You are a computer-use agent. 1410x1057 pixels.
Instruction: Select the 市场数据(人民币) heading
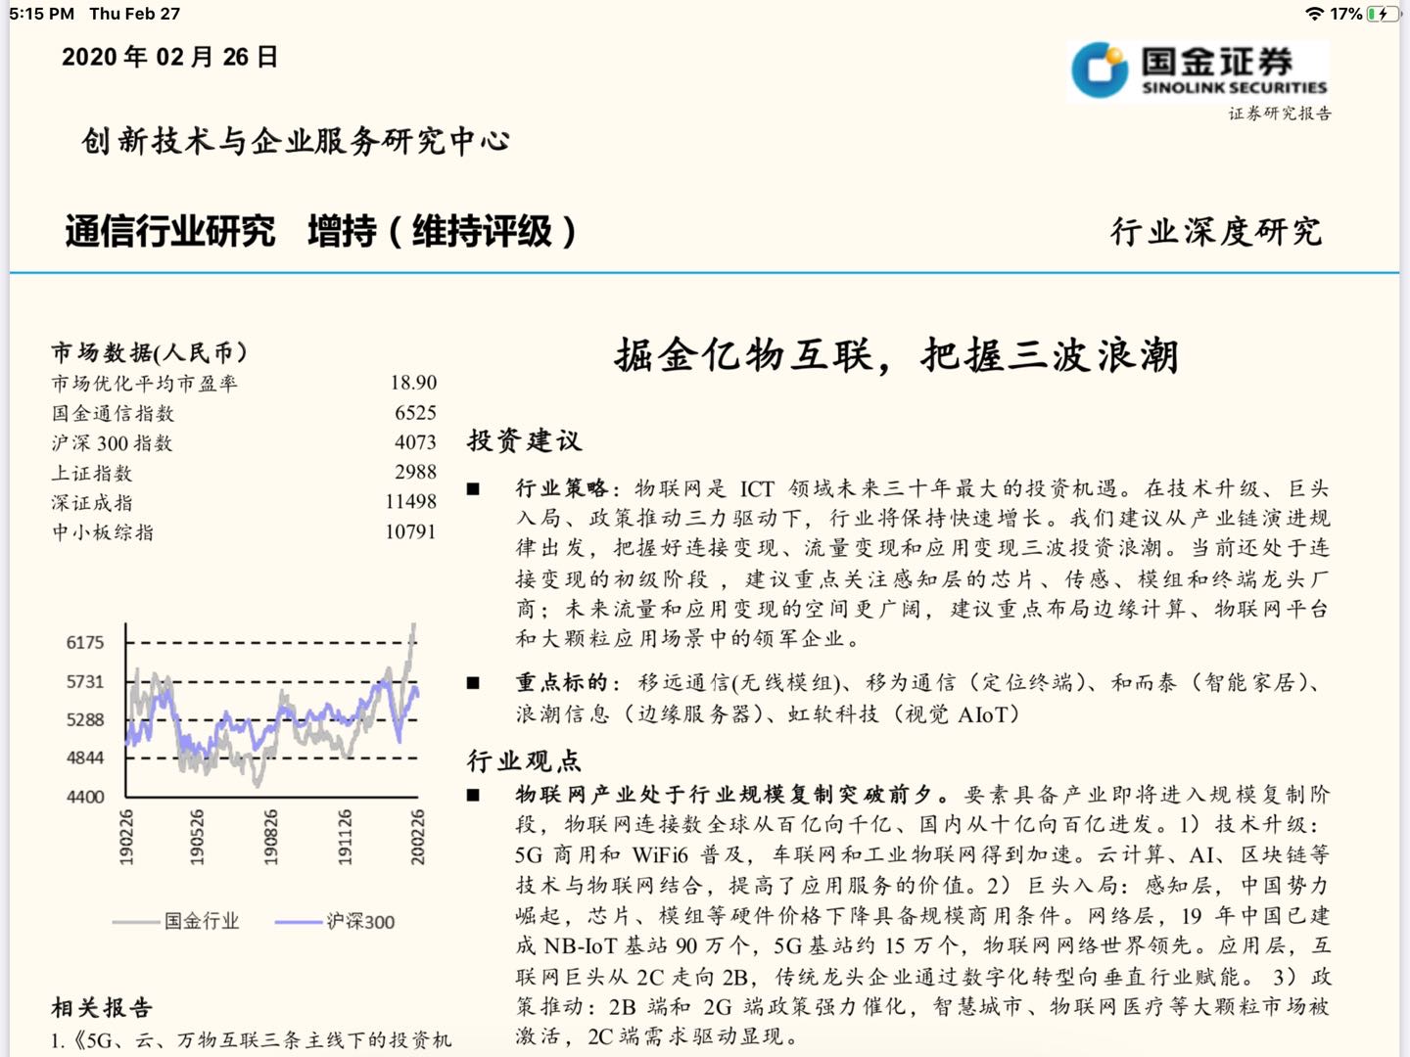pos(150,352)
